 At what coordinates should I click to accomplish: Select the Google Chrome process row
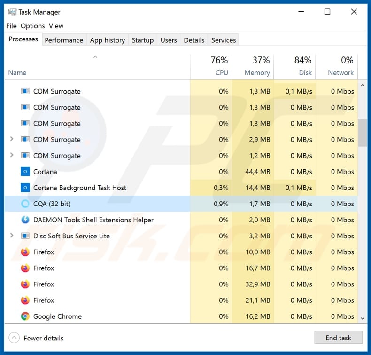pos(181,316)
